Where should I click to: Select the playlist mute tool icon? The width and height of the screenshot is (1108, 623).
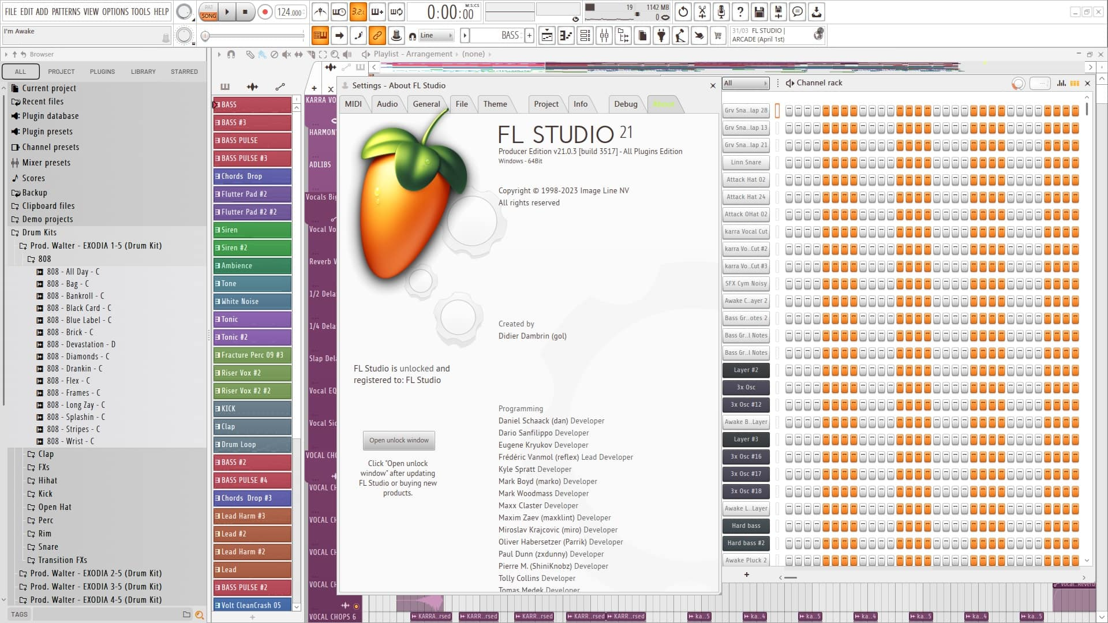(x=286, y=54)
